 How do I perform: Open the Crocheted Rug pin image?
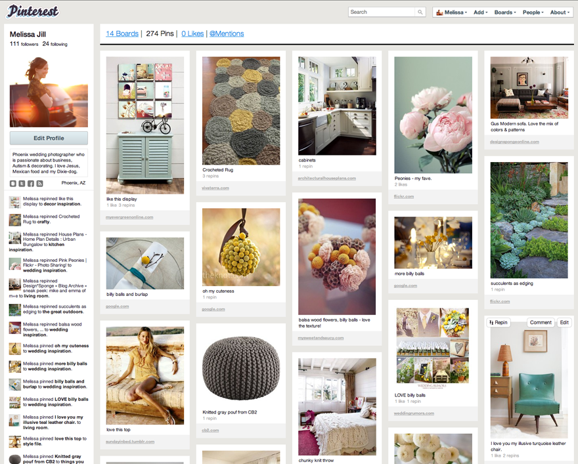pos(241,110)
